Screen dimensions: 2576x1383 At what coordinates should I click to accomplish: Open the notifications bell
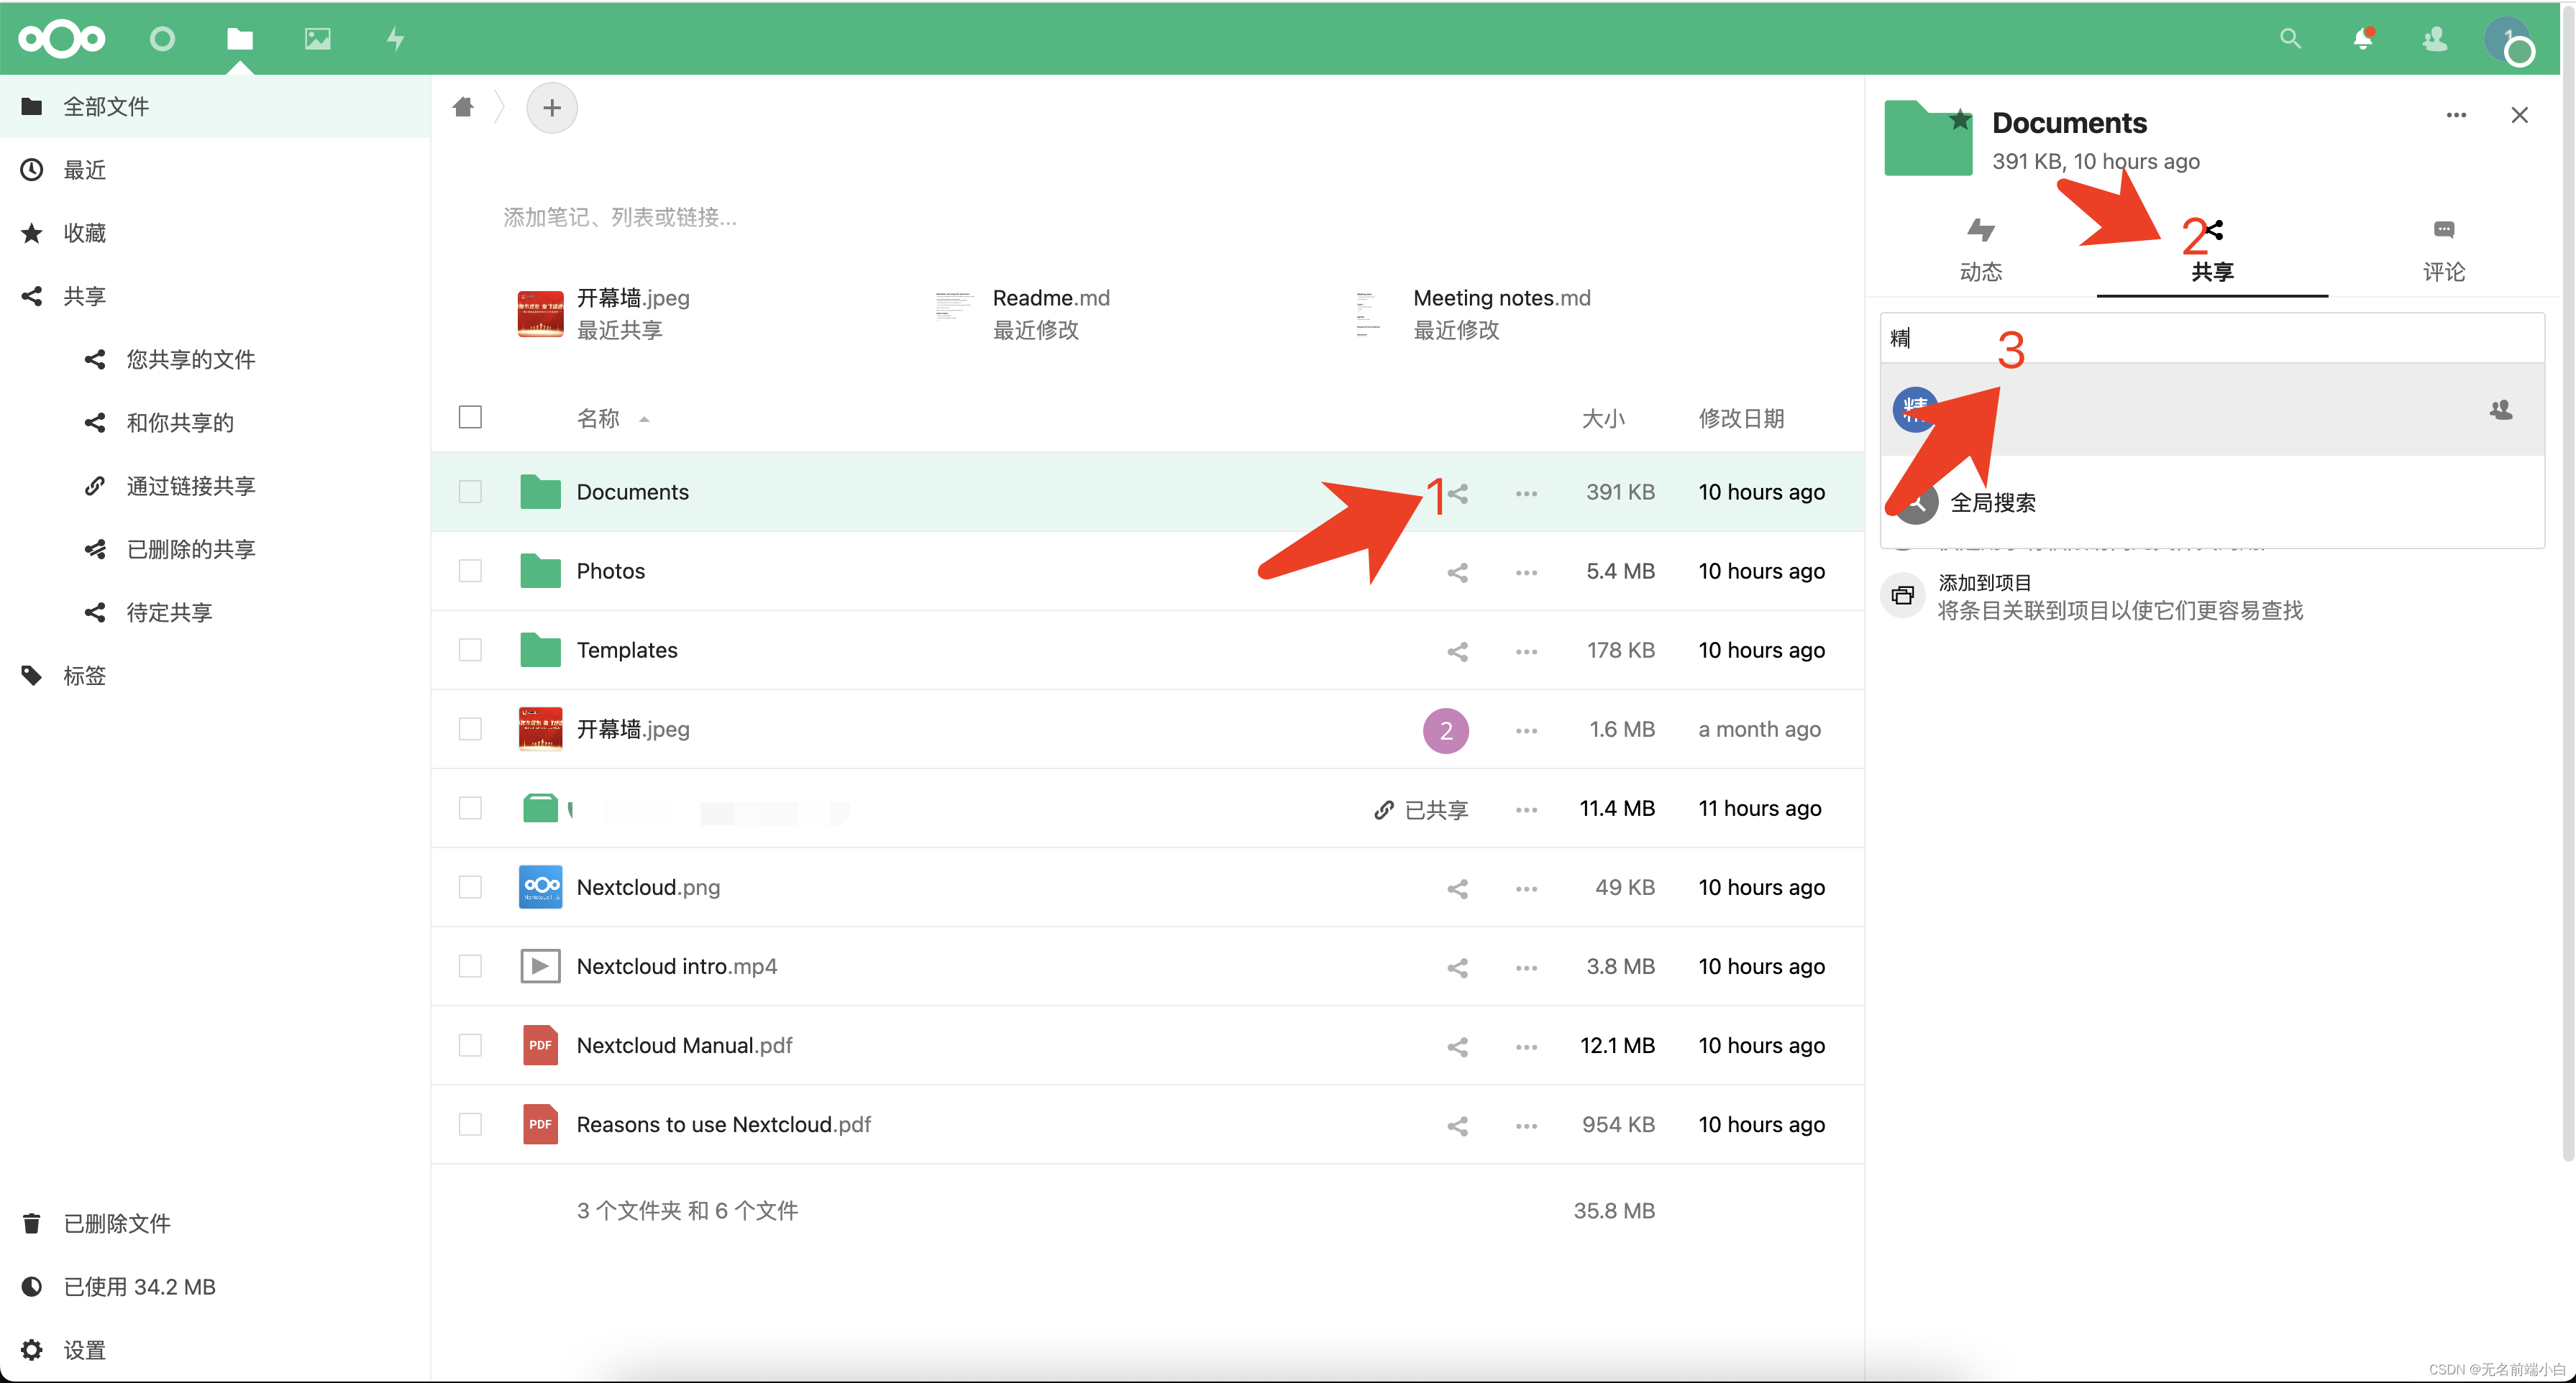(x=2362, y=40)
